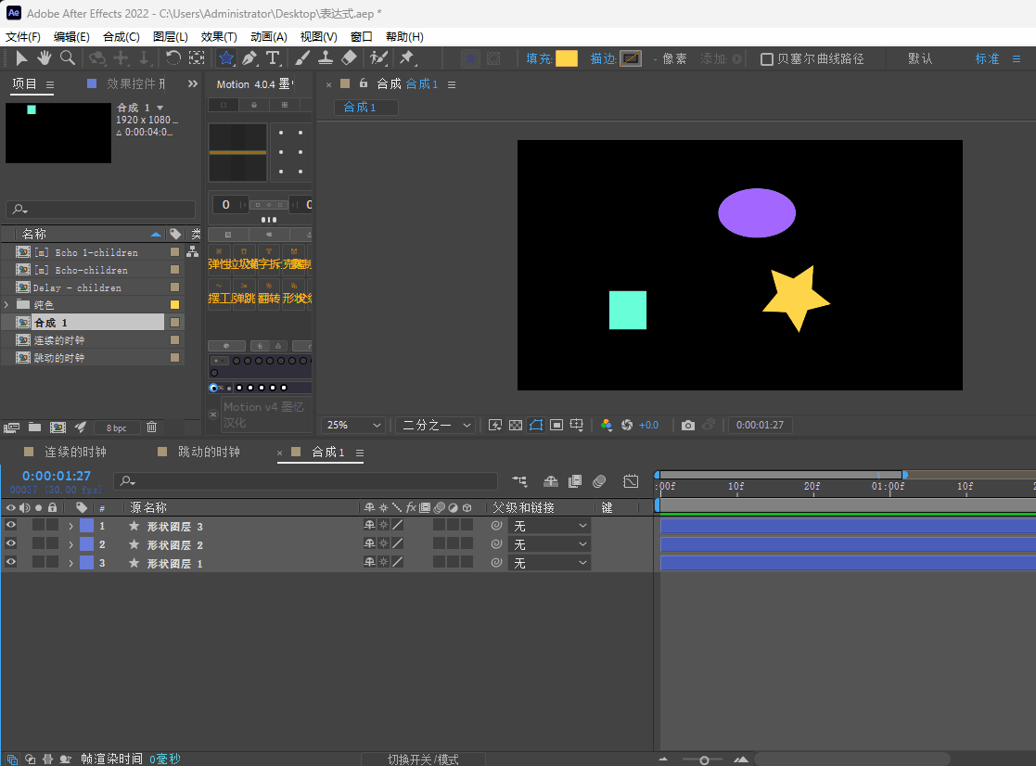This screenshot has height=766, width=1036.
Task: Create new folder in Project panel
Action: coord(34,428)
